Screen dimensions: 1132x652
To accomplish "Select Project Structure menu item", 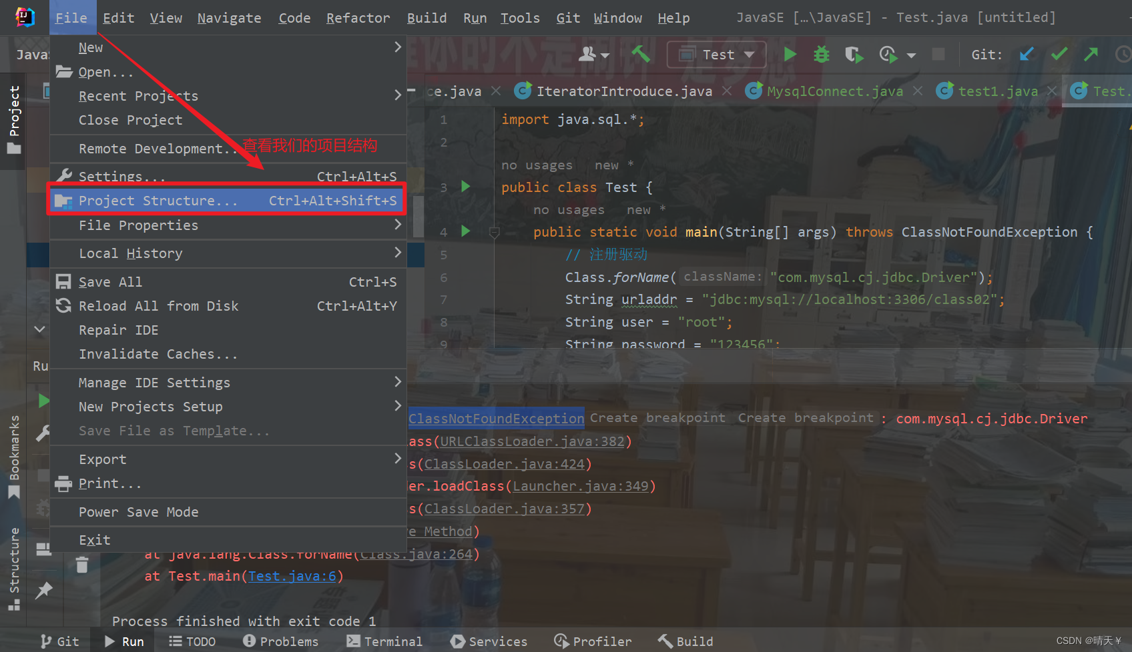I will tap(227, 200).
